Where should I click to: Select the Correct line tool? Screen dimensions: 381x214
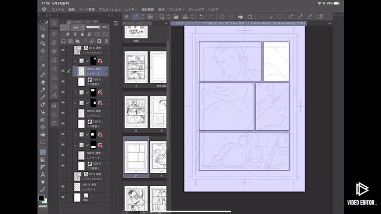pyautogui.click(x=43, y=190)
